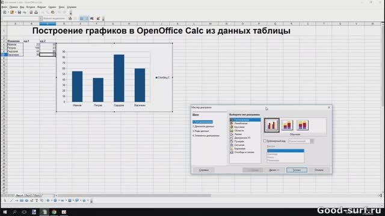Click the Далее >> button

coord(274,170)
